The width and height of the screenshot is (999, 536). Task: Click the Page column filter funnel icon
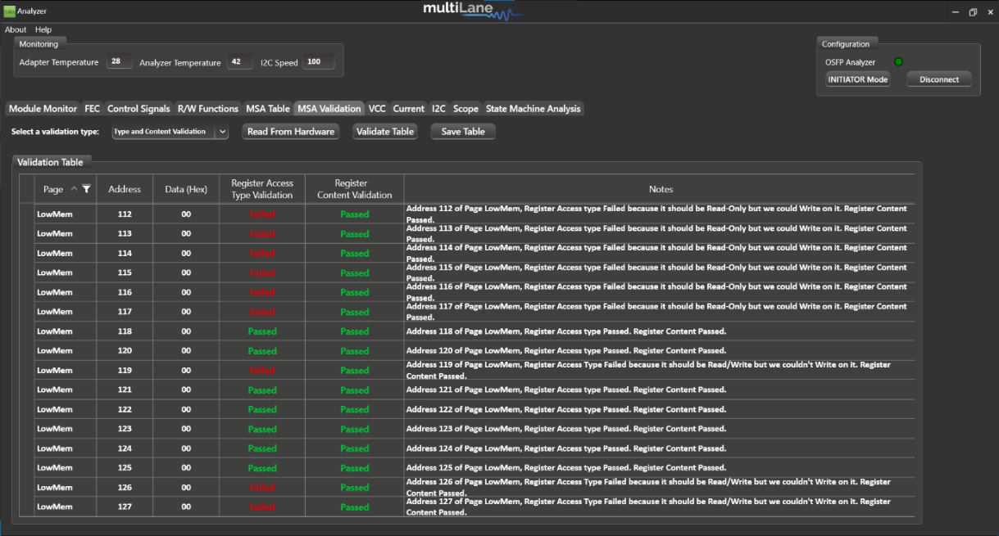[x=86, y=189]
